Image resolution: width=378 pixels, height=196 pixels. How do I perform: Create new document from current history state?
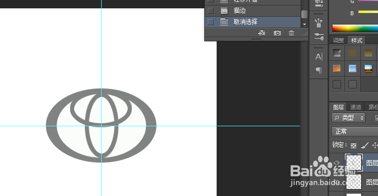click(262, 33)
